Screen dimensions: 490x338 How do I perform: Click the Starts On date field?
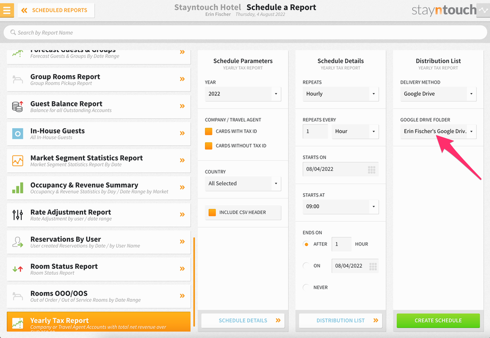point(341,169)
